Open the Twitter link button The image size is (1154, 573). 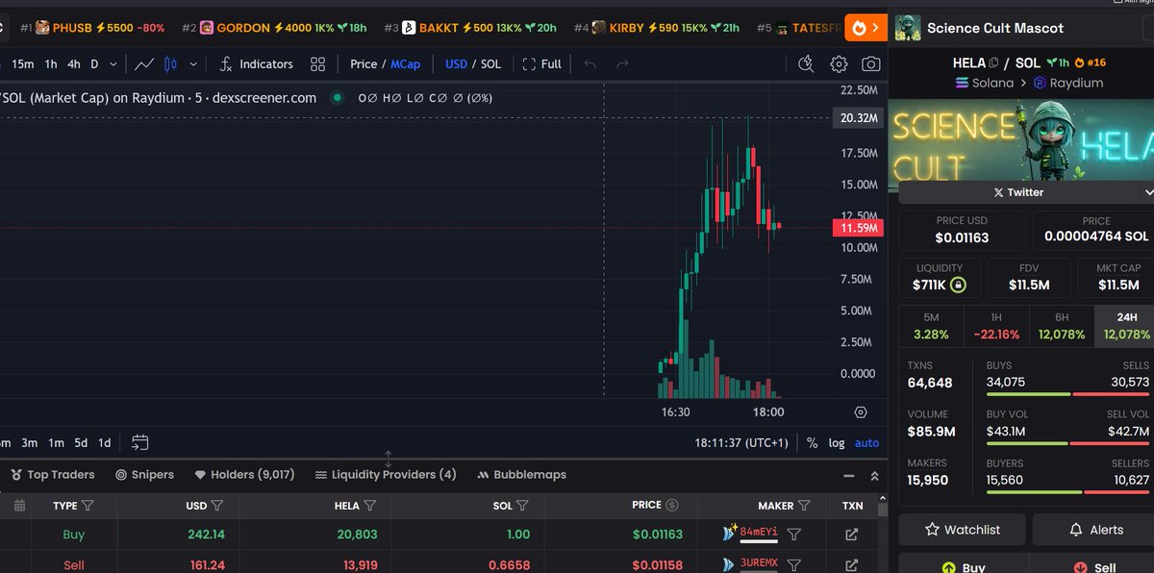click(x=1017, y=192)
